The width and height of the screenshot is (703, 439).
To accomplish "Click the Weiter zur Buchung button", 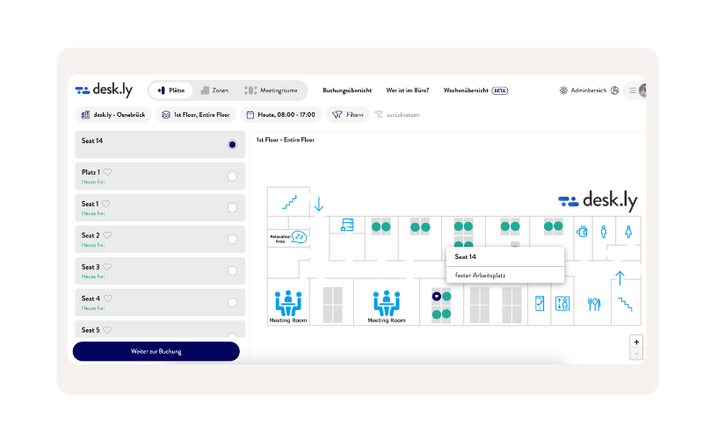I will (156, 352).
